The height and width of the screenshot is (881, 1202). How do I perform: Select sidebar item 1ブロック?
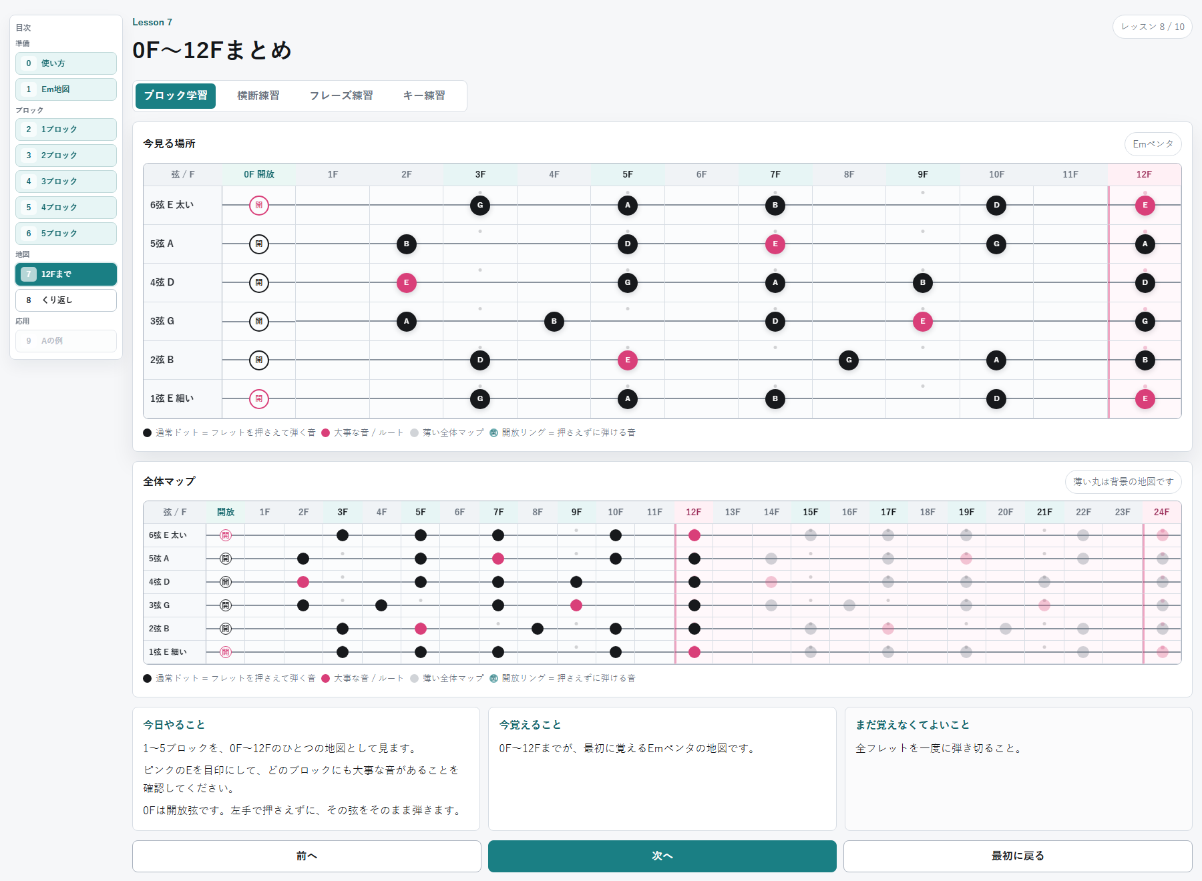click(x=66, y=129)
